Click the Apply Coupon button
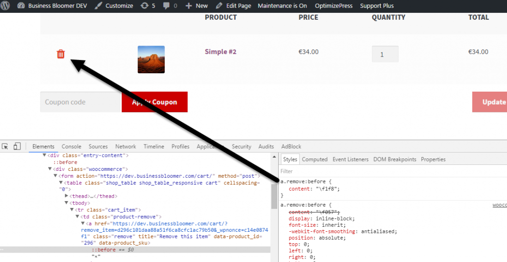This screenshot has width=507, height=262. tap(154, 102)
